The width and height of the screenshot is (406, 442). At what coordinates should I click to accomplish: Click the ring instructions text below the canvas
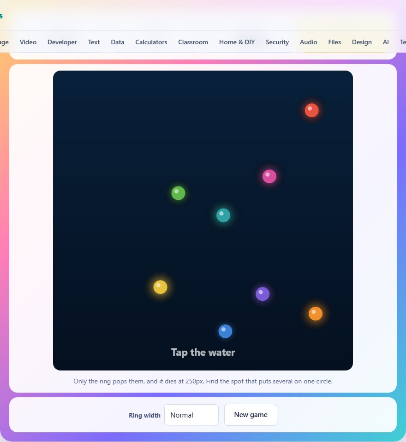[x=203, y=381]
